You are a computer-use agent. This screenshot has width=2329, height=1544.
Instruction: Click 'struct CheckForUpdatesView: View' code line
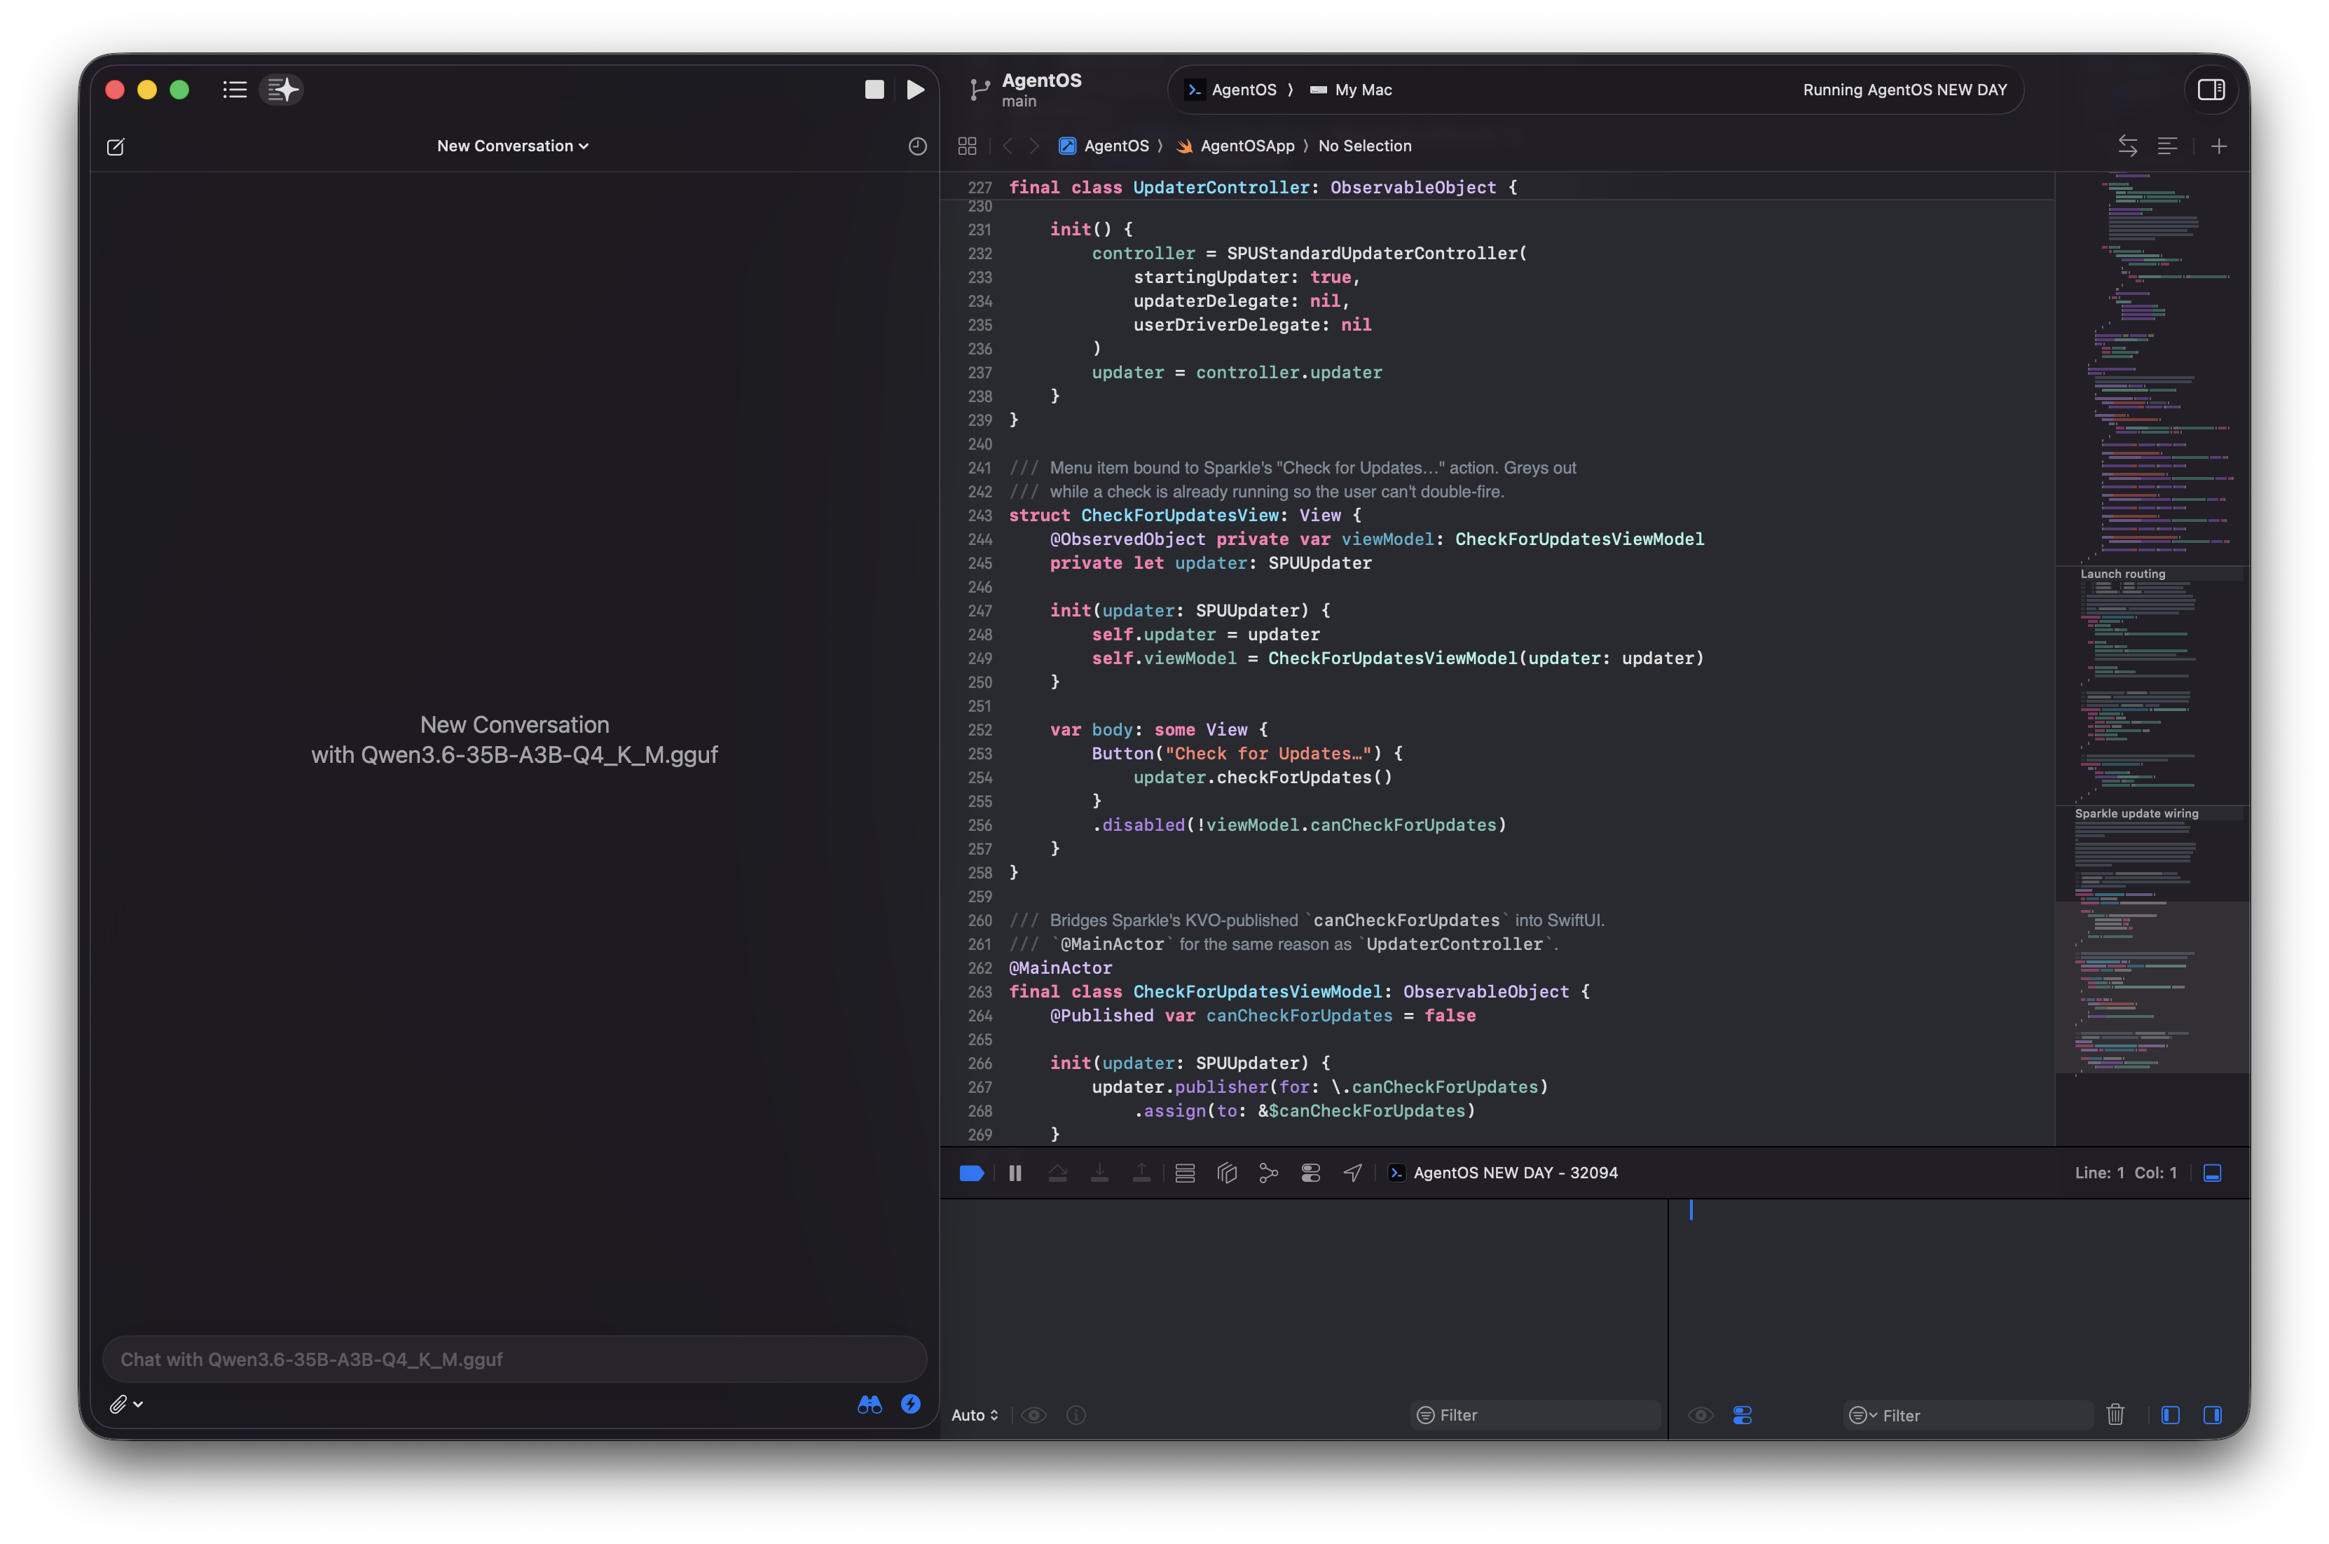pos(1185,515)
